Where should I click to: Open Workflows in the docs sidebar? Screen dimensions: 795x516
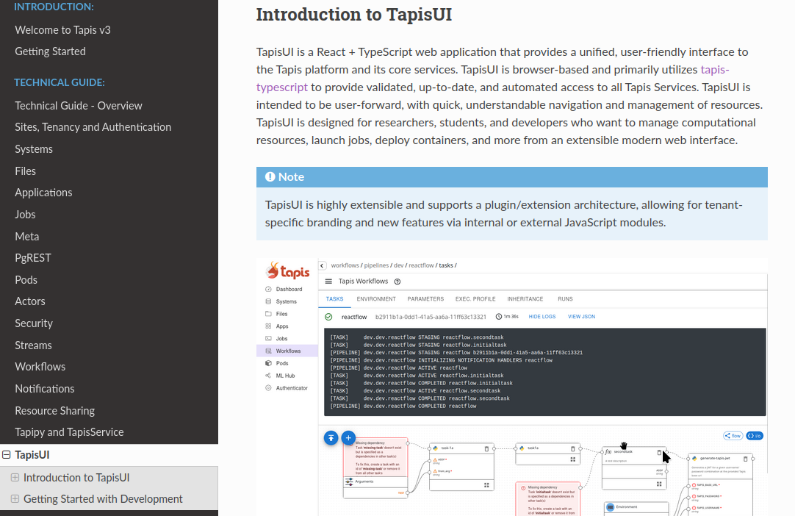(x=40, y=367)
